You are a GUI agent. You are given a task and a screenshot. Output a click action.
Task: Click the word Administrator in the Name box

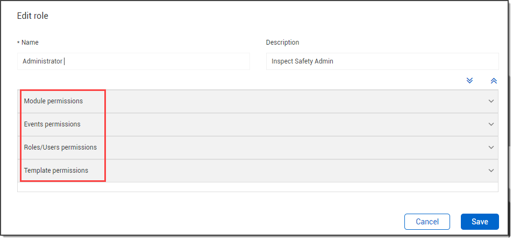point(42,61)
